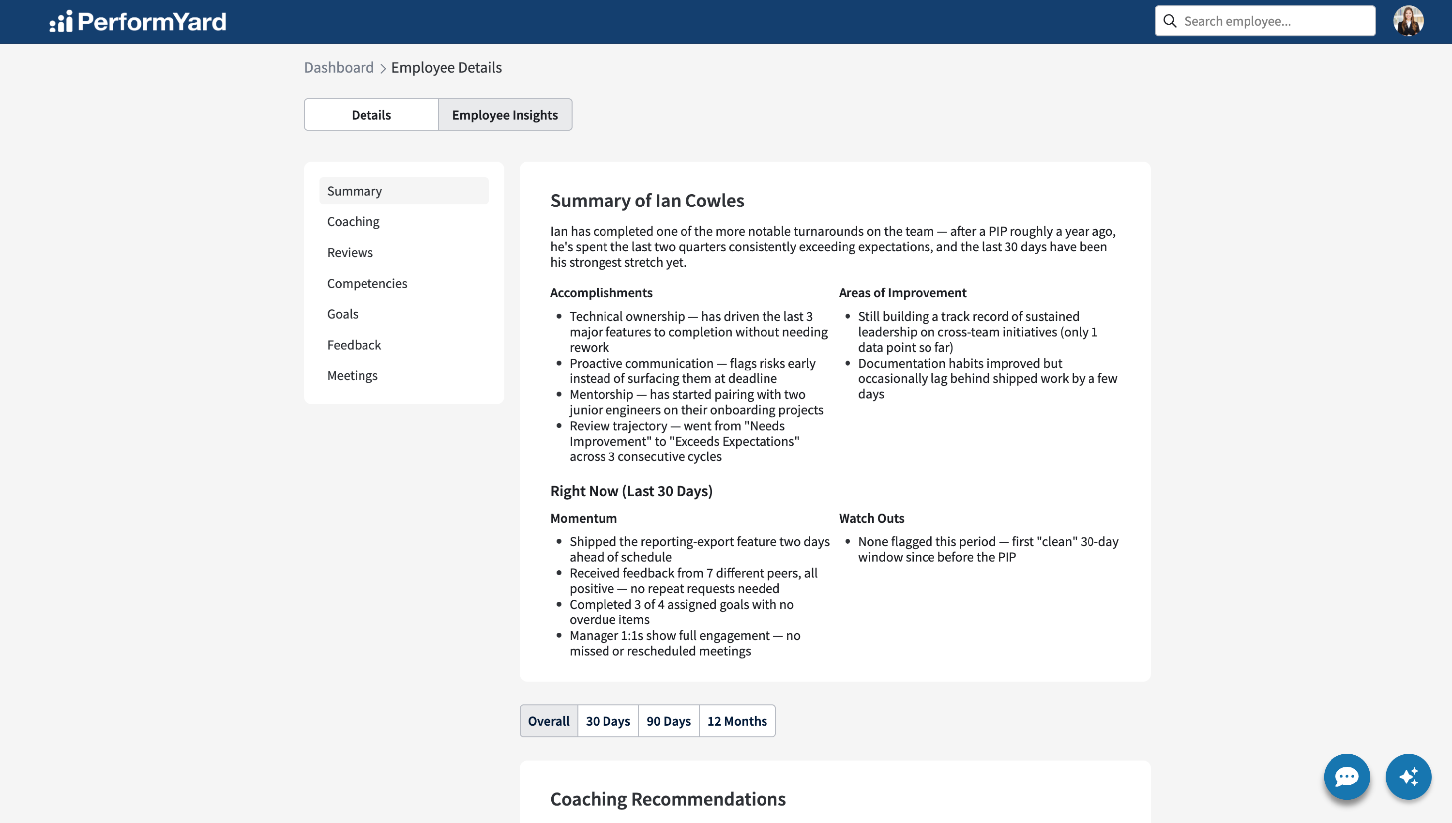The width and height of the screenshot is (1452, 823).
Task: Select the 12 Months time range
Action: [737, 721]
